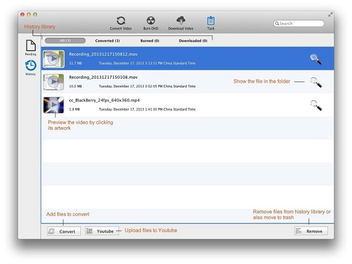
Task: Select the Downloaded (0) filter tab
Action: pyautogui.click(x=193, y=40)
